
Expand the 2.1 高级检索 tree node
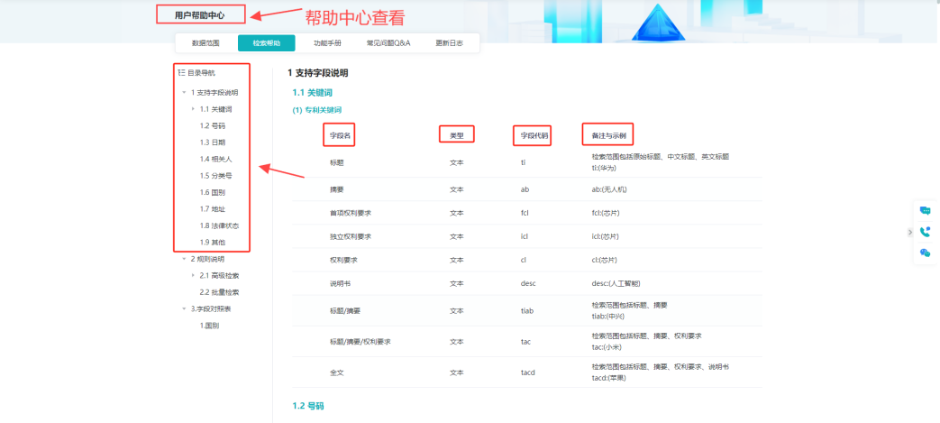[x=193, y=275]
